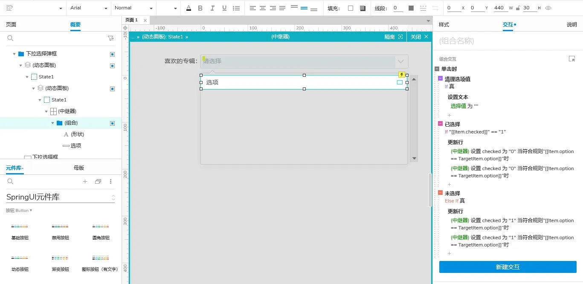The height and width of the screenshot is (284, 583).
Task: Collapse the 未选择 case
Action: pyautogui.click(x=441, y=193)
